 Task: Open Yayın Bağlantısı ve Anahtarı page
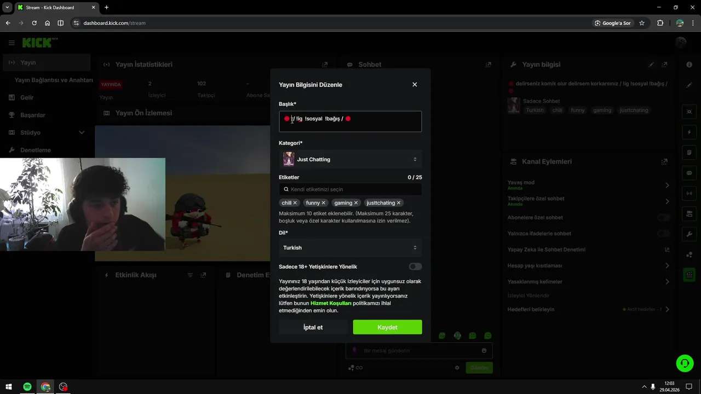tap(54, 80)
